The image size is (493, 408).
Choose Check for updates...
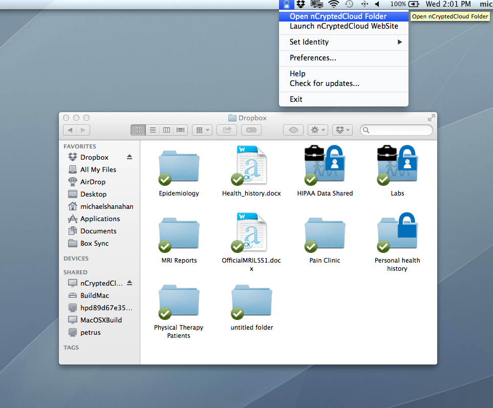point(344,83)
